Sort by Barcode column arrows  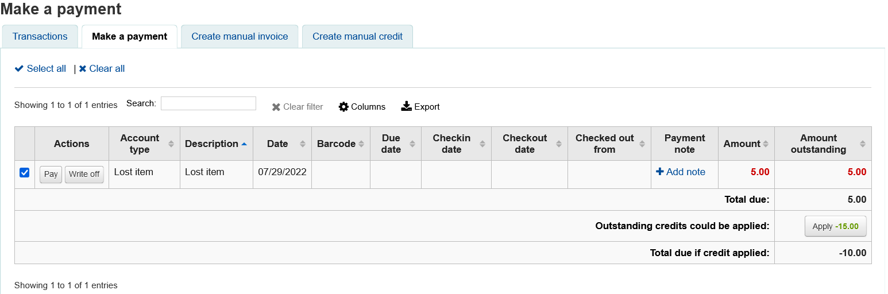361,144
